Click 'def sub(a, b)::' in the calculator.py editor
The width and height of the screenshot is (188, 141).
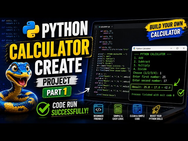pyautogui.click(x=106, y=36)
